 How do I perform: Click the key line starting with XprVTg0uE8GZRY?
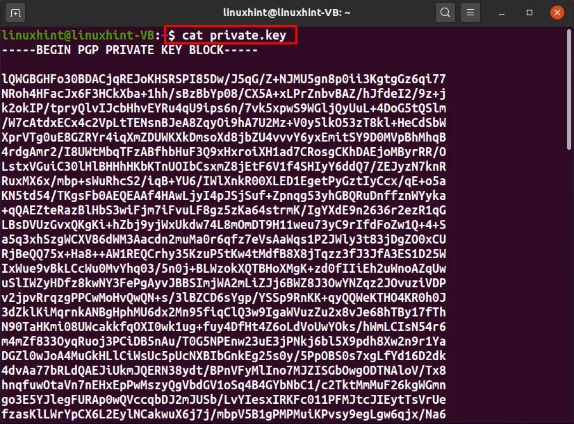click(x=224, y=137)
